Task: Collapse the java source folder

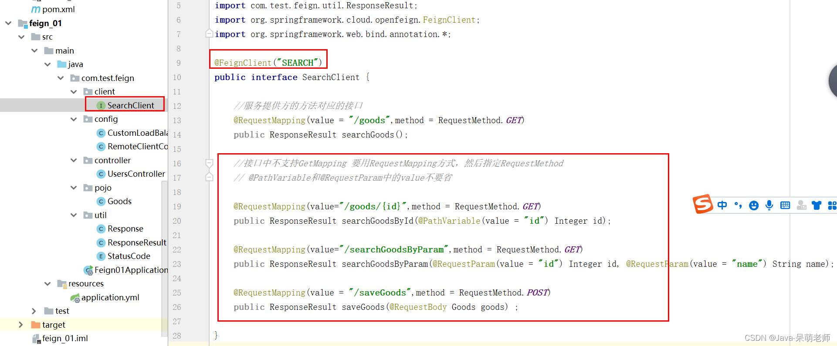Action: [47, 64]
